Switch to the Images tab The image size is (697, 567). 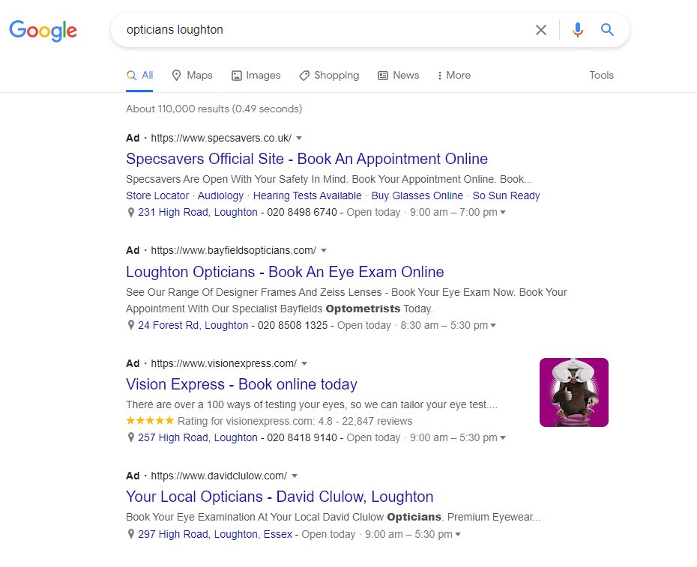click(x=256, y=76)
